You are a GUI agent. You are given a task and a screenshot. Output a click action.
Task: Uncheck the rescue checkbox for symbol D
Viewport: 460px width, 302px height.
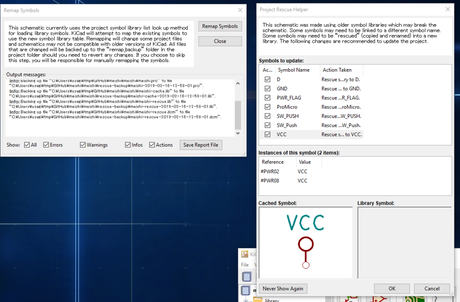[x=267, y=79]
